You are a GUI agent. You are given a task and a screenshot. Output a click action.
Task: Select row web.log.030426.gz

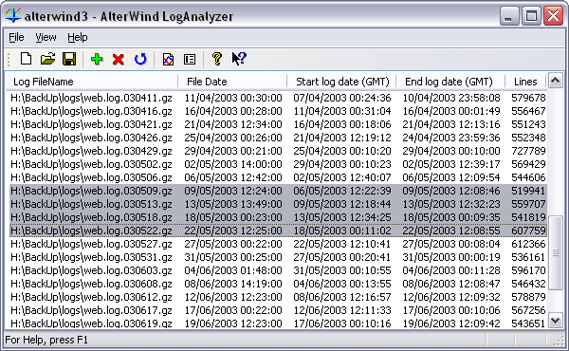278,138
